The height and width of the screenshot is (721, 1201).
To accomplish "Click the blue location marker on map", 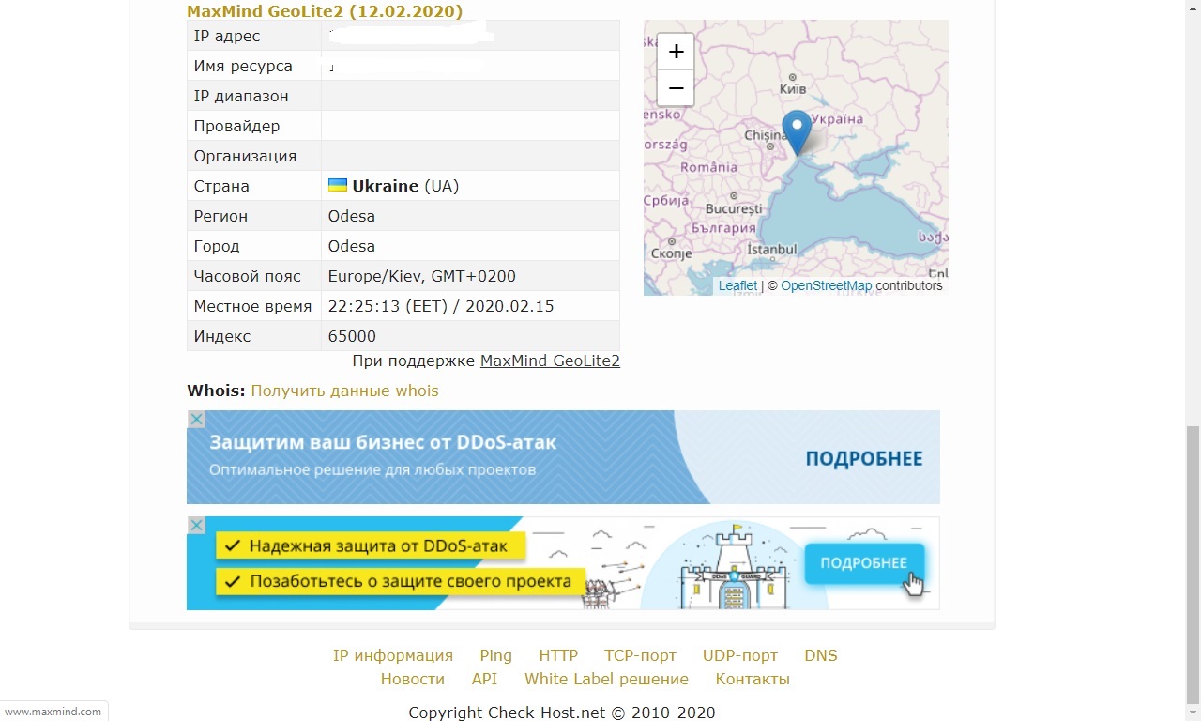I will click(797, 130).
